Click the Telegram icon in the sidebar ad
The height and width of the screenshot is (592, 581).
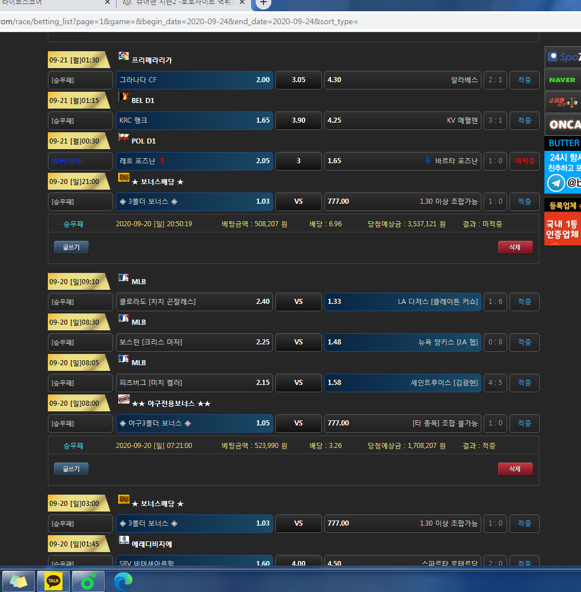556,183
